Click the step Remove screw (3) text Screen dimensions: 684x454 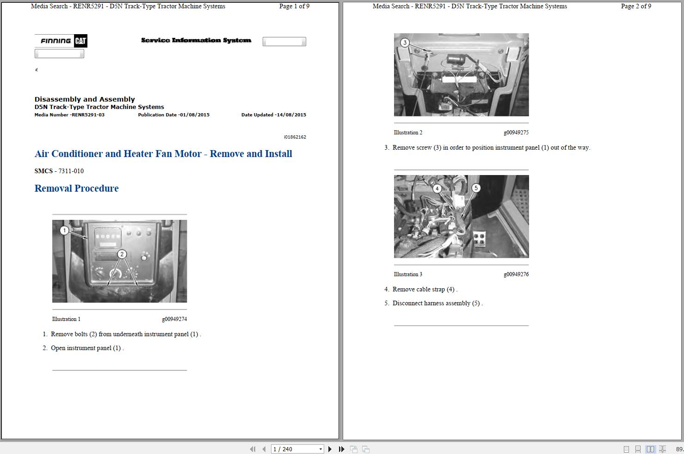click(x=492, y=148)
